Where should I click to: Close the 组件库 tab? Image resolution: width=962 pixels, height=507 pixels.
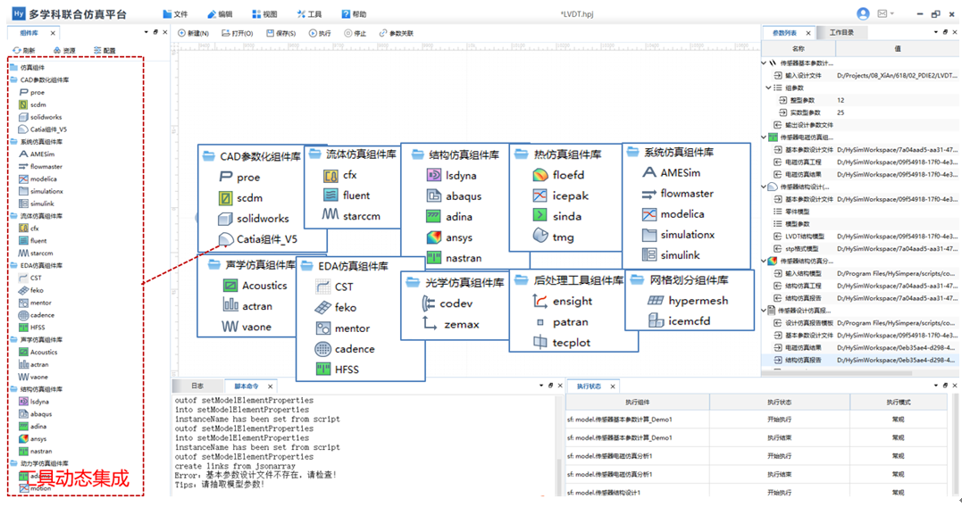pyautogui.click(x=53, y=33)
